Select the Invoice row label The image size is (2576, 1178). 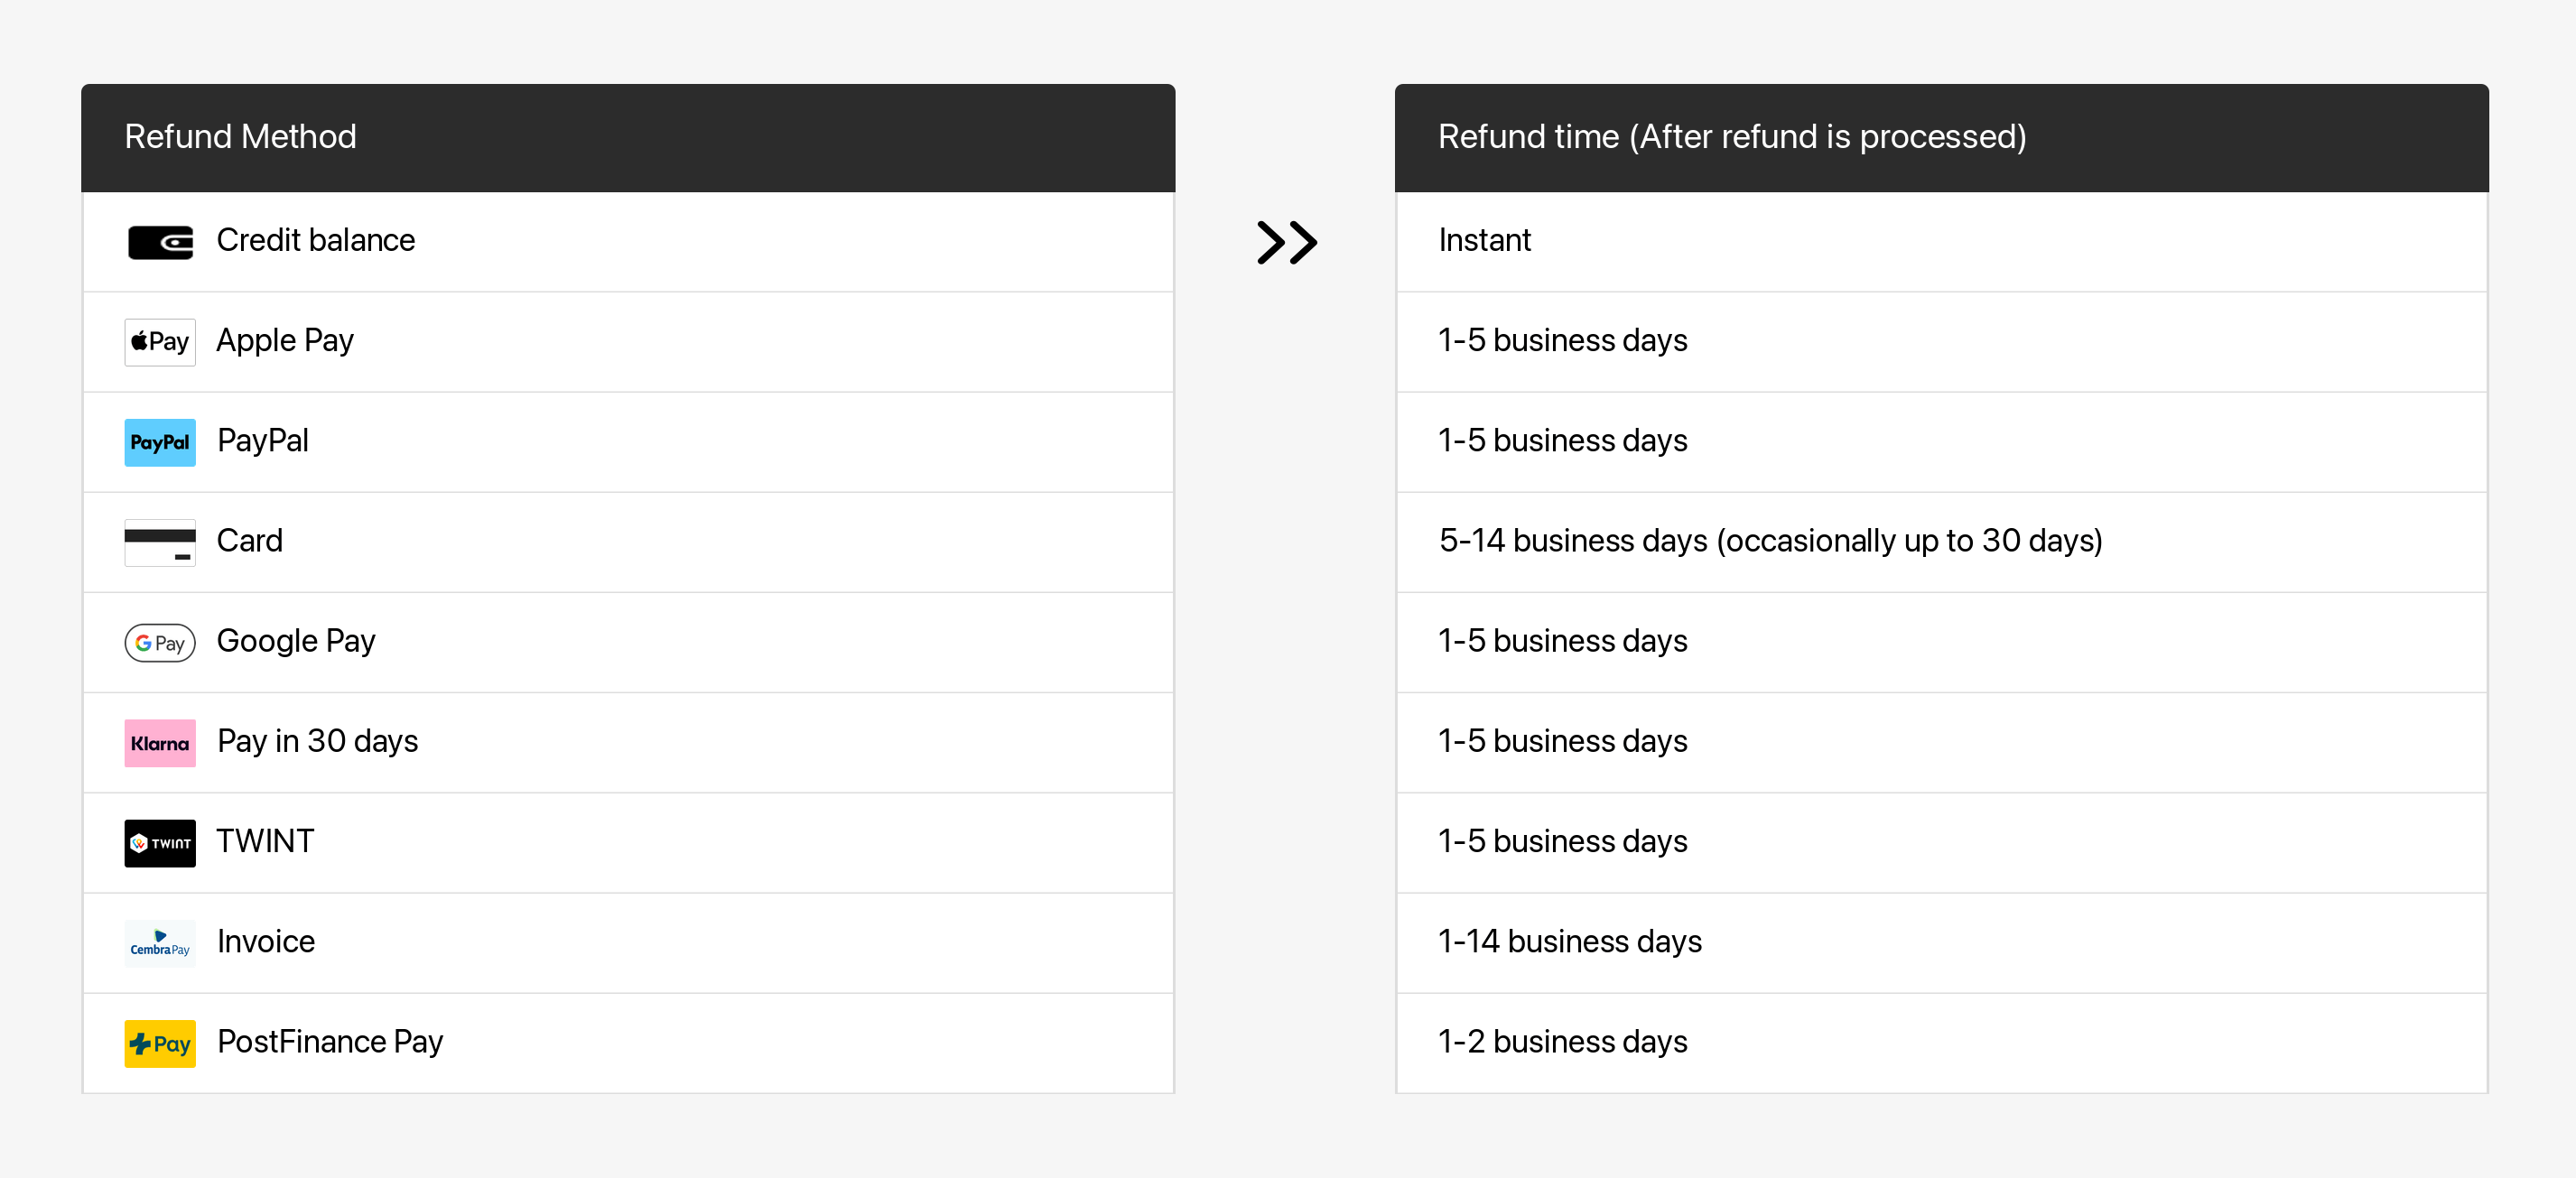[266, 941]
